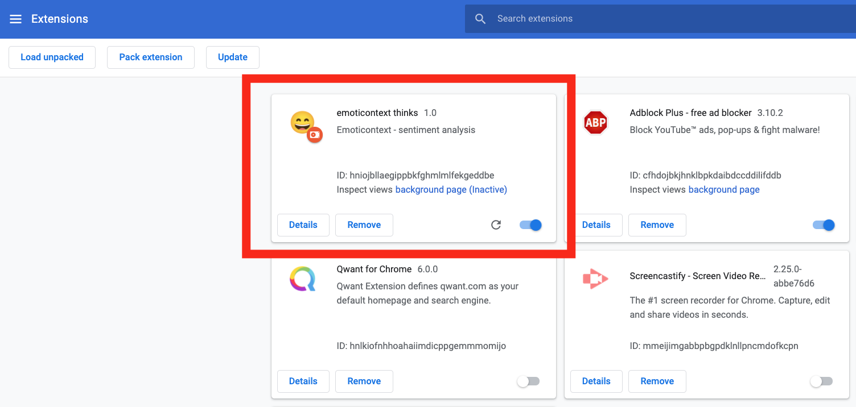
Task: Remove the Screencastify extension
Action: [657, 381]
